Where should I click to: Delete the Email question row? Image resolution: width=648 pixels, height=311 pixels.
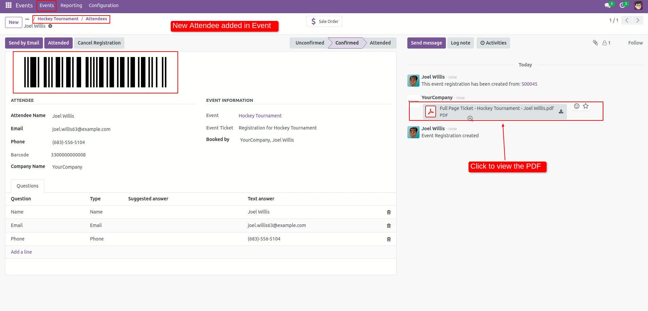[389, 226]
